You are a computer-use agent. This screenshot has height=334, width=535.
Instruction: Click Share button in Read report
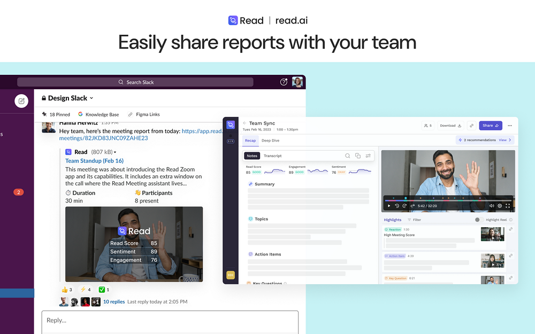(x=490, y=126)
